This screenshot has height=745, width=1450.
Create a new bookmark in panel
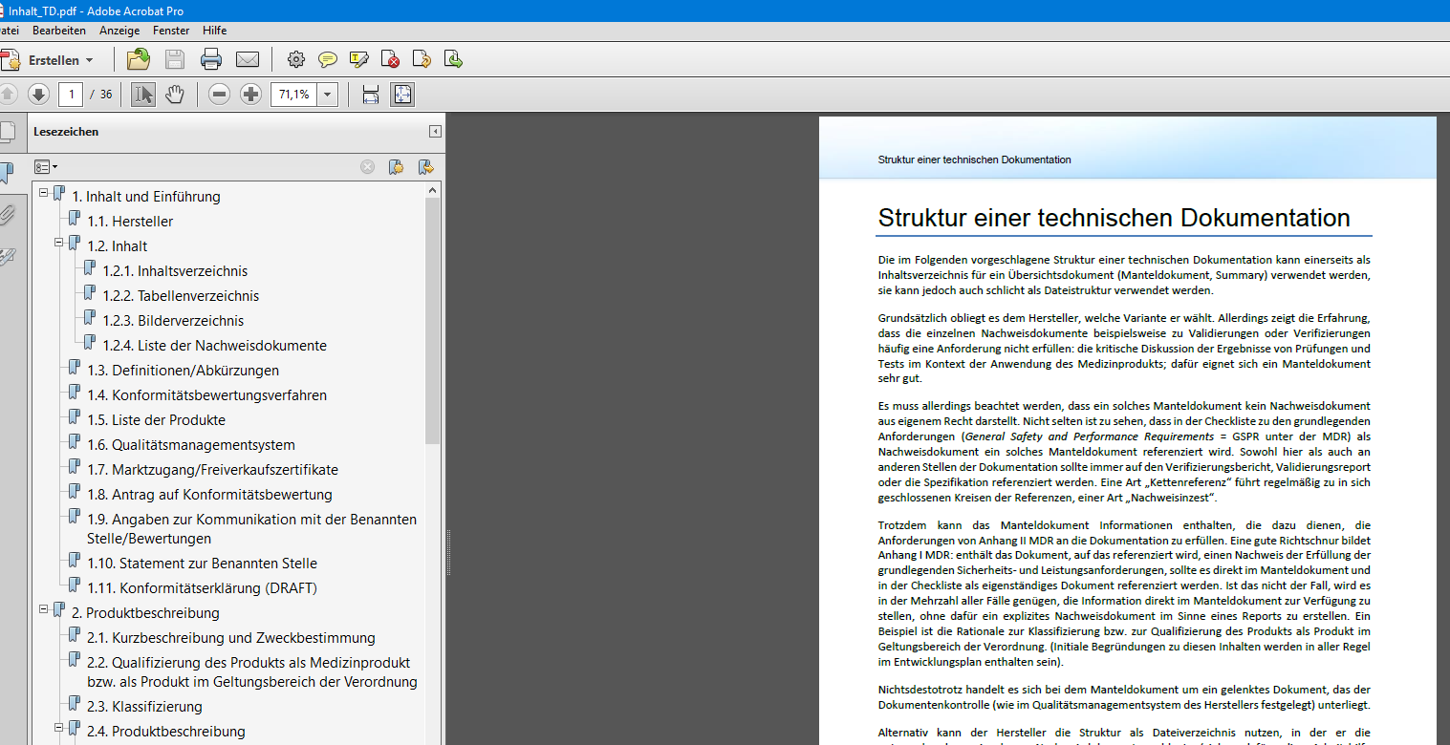coord(396,167)
